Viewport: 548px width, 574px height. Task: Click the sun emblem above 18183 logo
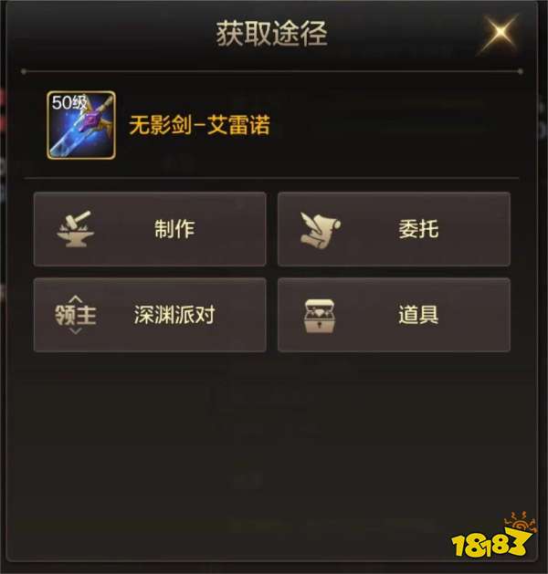coord(521,520)
